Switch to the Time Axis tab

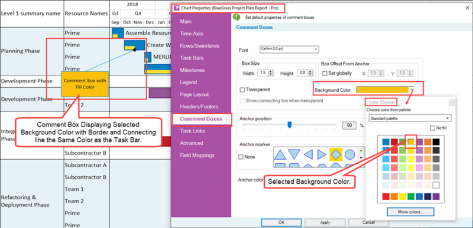(x=192, y=34)
